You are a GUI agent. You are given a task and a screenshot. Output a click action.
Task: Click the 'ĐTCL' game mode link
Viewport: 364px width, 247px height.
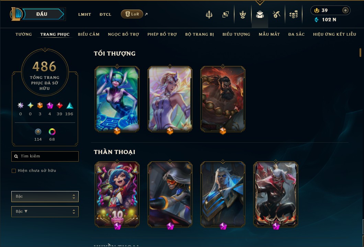[x=105, y=14]
